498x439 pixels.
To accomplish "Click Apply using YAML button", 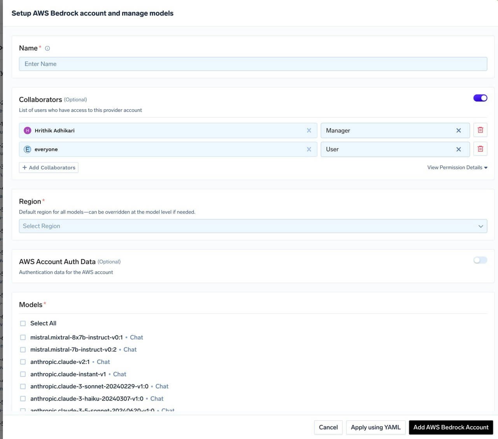I will tap(375, 427).
